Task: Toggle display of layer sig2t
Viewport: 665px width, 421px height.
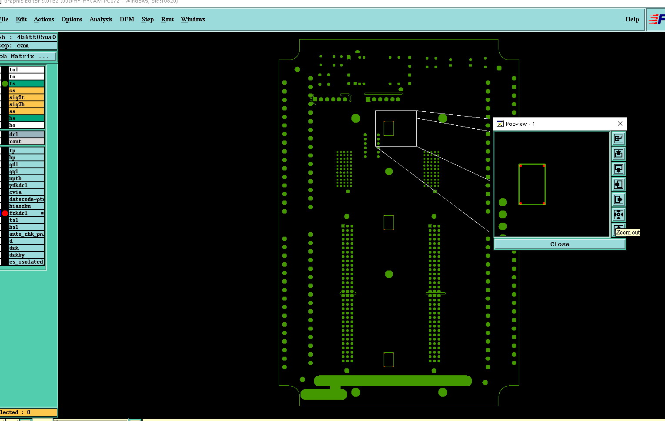Action: click(27, 97)
